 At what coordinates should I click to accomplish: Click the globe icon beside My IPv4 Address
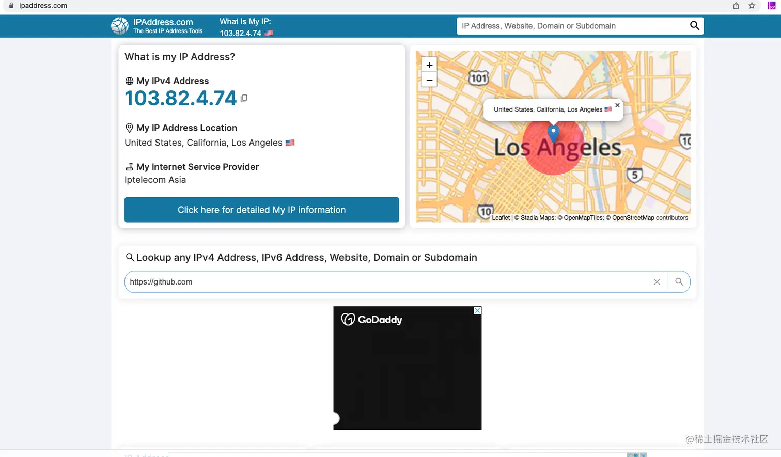129,81
